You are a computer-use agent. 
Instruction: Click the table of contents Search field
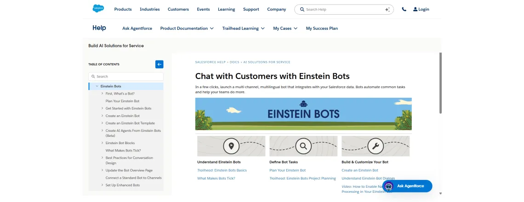point(126,77)
